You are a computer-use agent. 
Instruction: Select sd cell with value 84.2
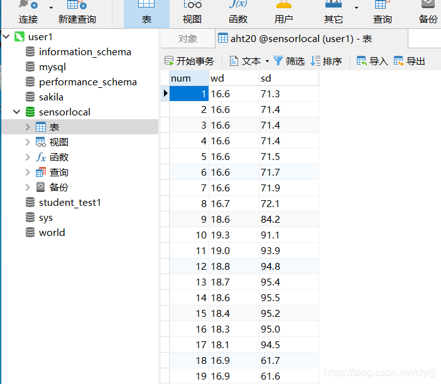point(289,219)
